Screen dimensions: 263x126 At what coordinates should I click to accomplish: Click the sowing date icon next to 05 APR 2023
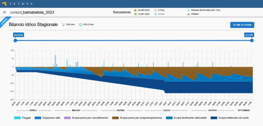click(135, 10)
